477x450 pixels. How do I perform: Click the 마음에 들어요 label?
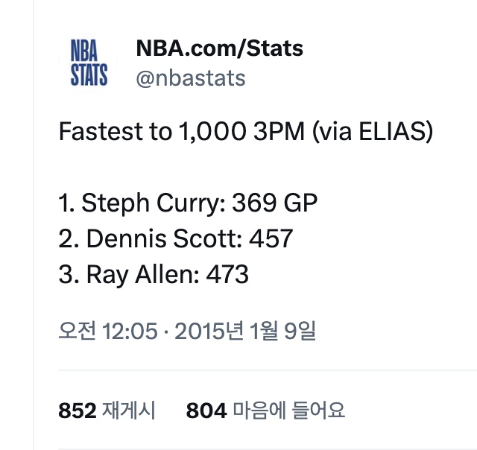pos(289,410)
